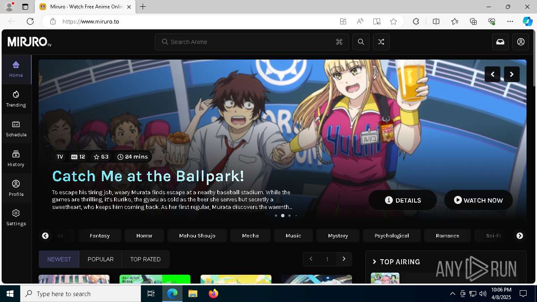Go to next page of anime list
Image resolution: width=537 pixels, height=302 pixels.
tap(344, 259)
